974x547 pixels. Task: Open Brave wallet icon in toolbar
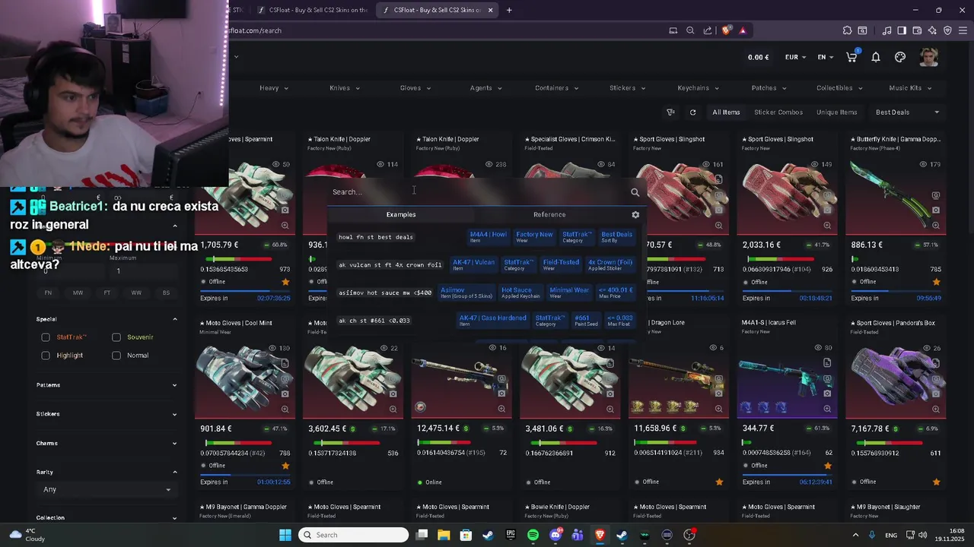pyautogui.click(x=917, y=30)
